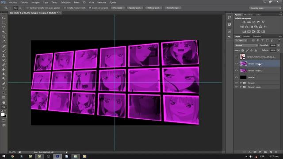Open the Filtro menu
Viewport: 283px width, 159px height.
tap(76, 3)
